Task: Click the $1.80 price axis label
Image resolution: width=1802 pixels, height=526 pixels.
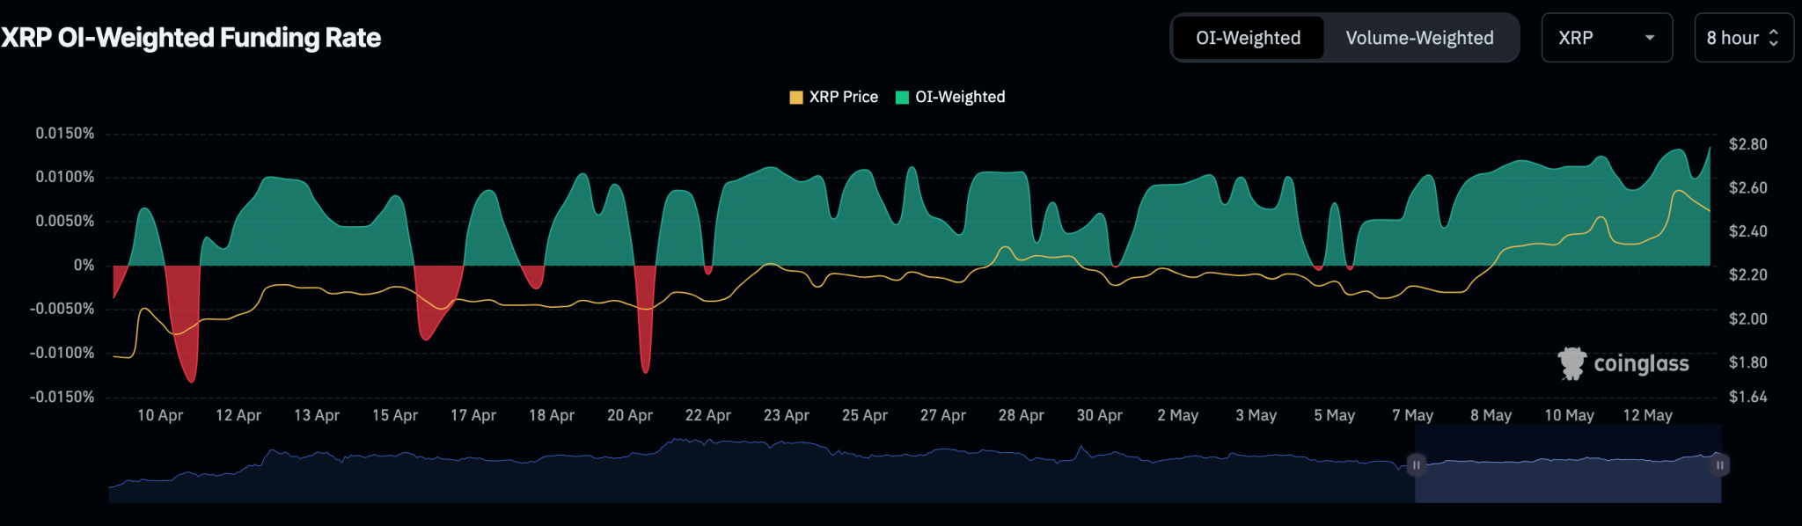Action: pos(1747,362)
